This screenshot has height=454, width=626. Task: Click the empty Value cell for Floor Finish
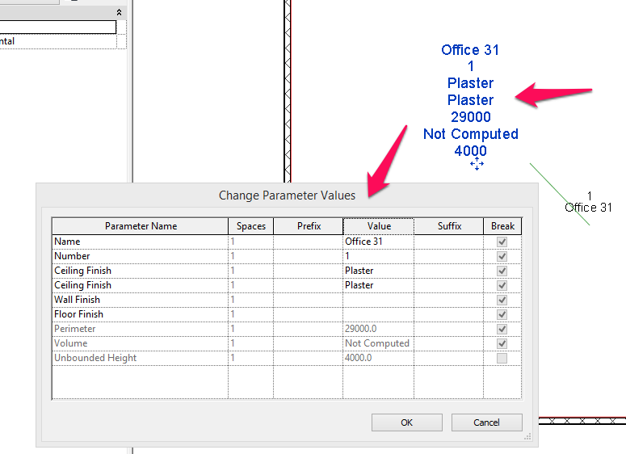(379, 314)
